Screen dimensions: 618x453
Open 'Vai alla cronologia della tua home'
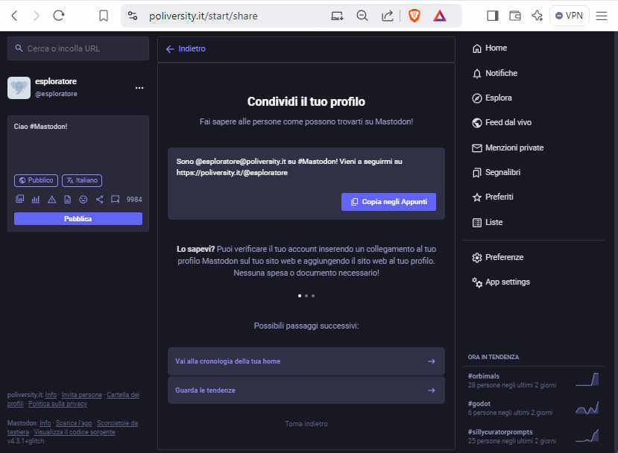[306, 361]
